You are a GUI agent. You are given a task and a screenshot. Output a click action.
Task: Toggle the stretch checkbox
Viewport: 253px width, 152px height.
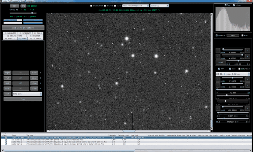tap(217, 35)
